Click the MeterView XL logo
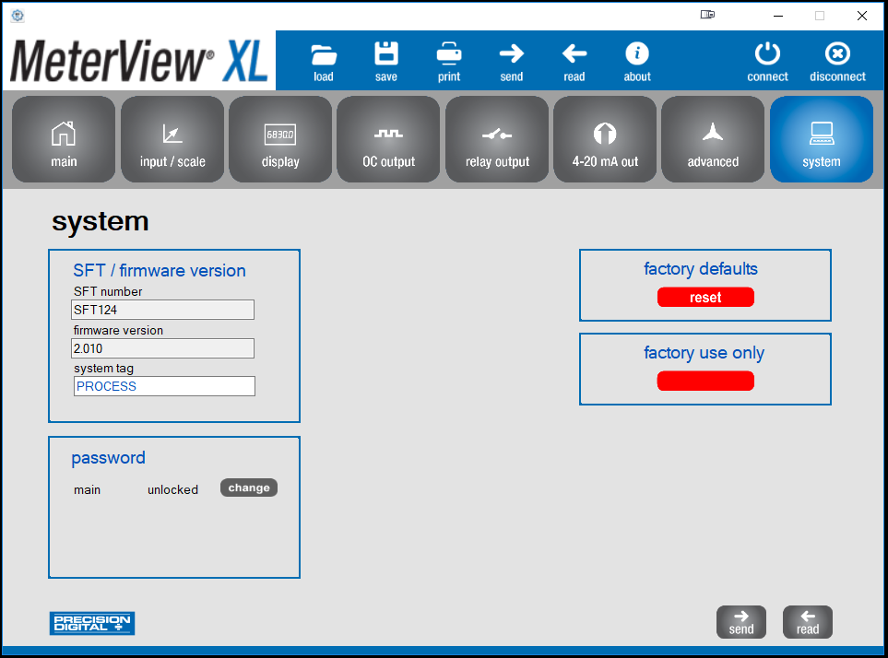Image resolution: width=888 pixels, height=658 pixels. pyautogui.click(x=138, y=61)
